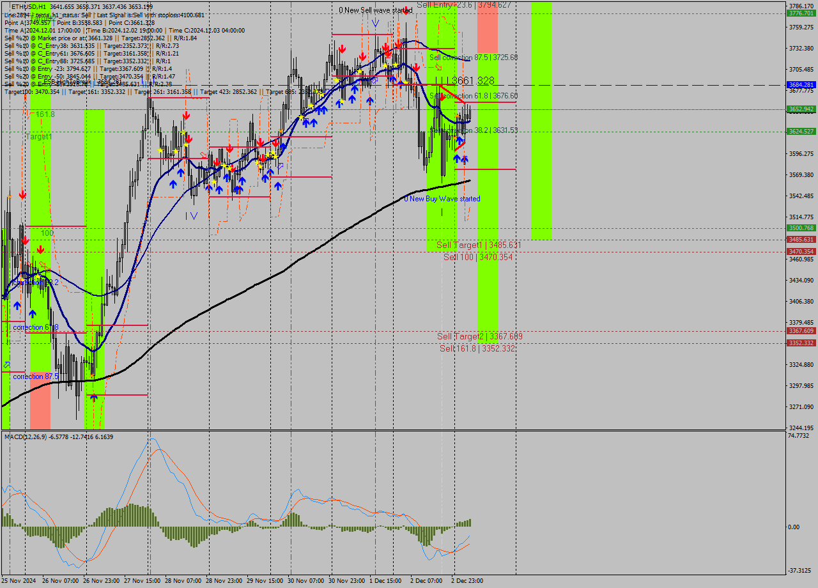
Task: Click the green '161.8' label at left
Action: point(45,114)
